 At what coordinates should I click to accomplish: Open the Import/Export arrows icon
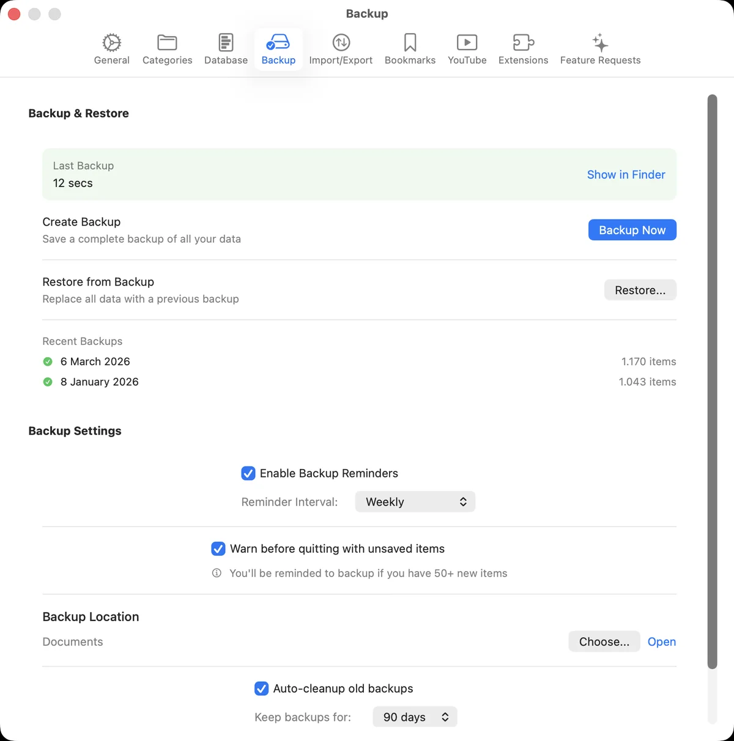click(x=341, y=43)
